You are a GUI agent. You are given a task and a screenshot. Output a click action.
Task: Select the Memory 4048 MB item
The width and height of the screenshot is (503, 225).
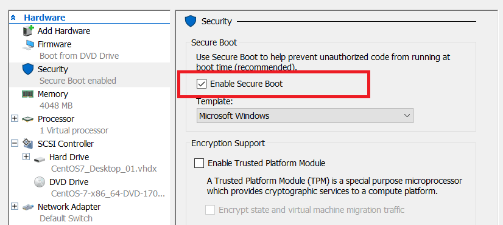(x=90, y=99)
